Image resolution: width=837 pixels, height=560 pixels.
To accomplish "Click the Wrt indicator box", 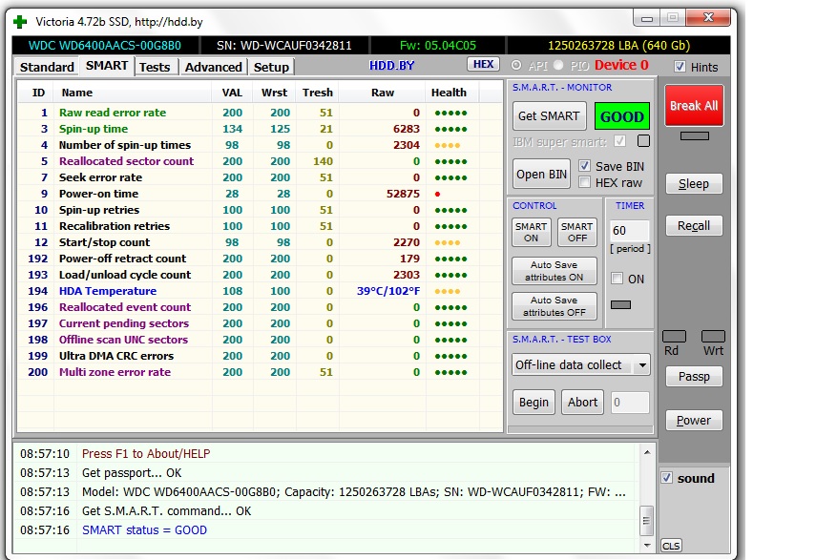I will tap(713, 336).
